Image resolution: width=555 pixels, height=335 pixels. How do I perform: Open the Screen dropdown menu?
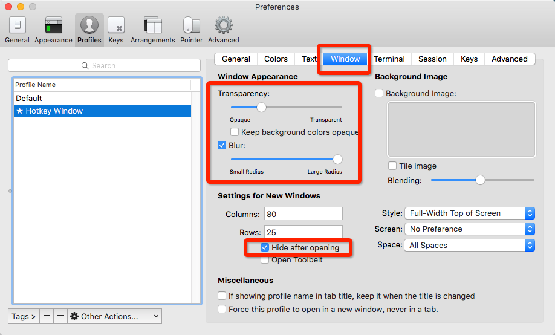click(469, 229)
